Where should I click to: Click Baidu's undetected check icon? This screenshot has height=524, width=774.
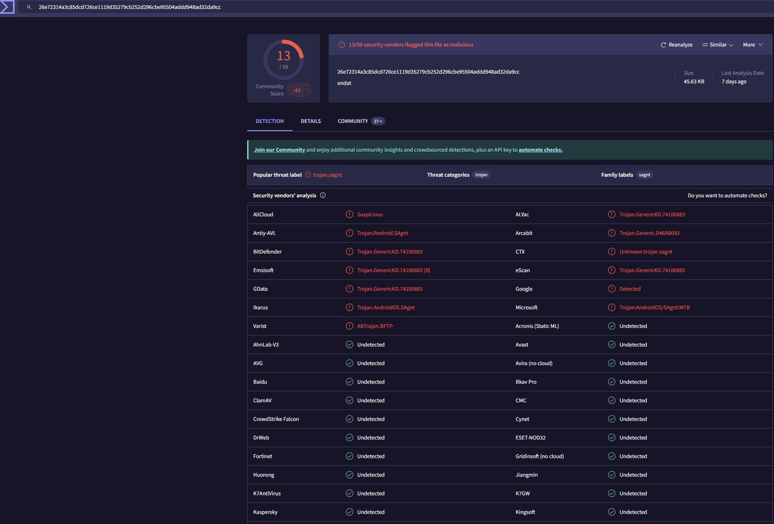(350, 382)
